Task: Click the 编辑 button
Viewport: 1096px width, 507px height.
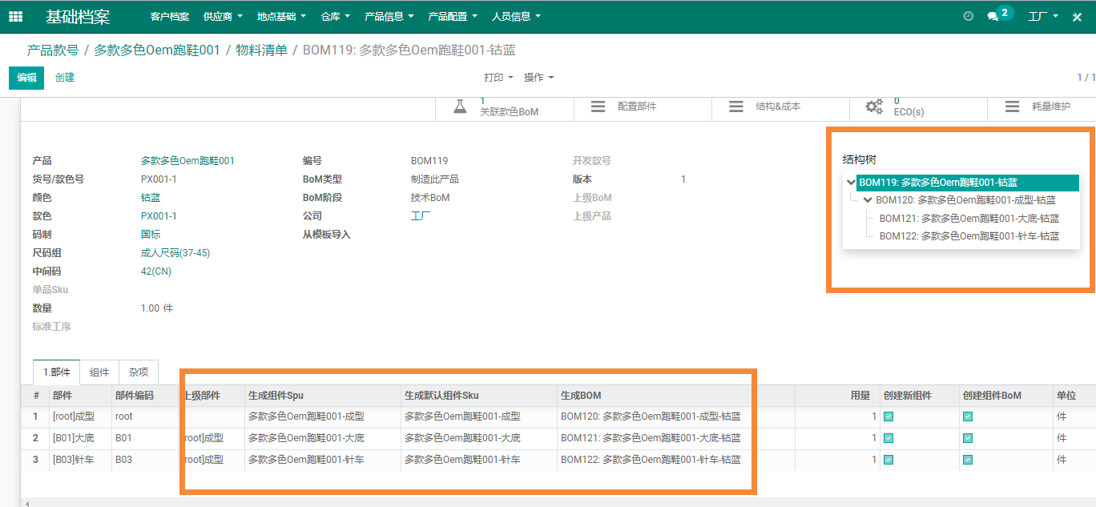Action: coord(26,78)
